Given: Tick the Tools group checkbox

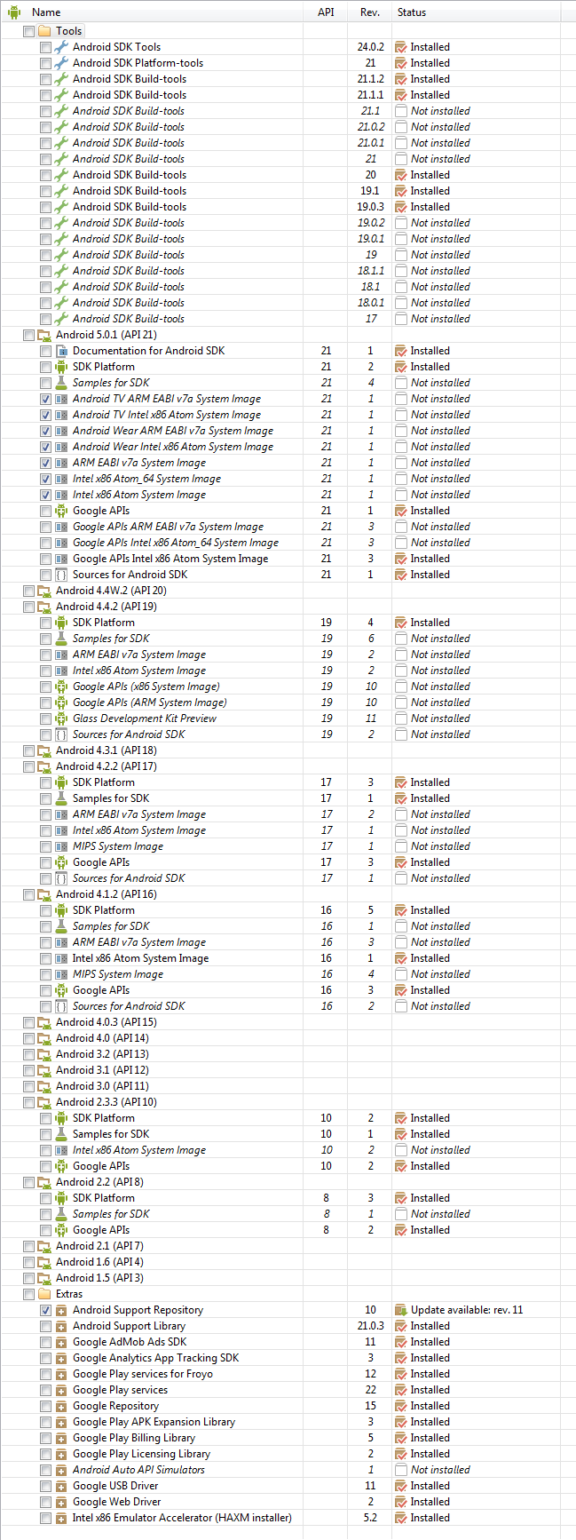Looking at the screenshot, I should pyautogui.click(x=28, y=31).
